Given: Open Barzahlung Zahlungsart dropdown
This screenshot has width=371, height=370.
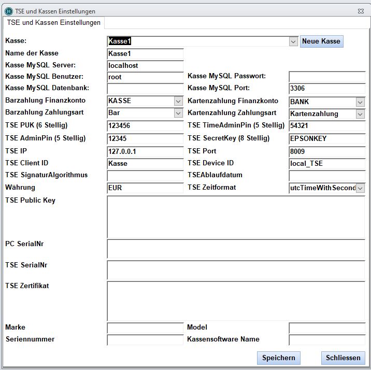Looking at the screenshot, I should [178, 113].
